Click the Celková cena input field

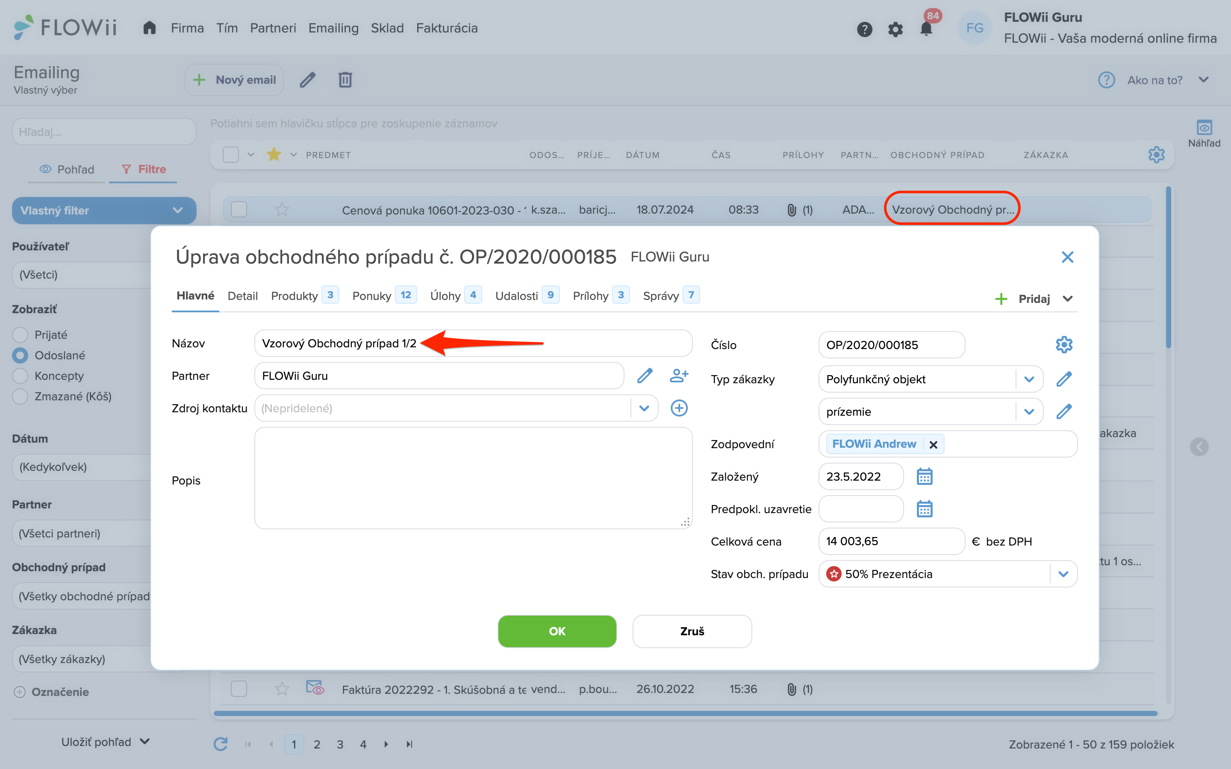point(891,541)
